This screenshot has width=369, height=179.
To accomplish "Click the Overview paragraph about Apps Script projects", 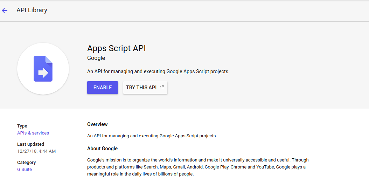I will click(x=152, y=136).
